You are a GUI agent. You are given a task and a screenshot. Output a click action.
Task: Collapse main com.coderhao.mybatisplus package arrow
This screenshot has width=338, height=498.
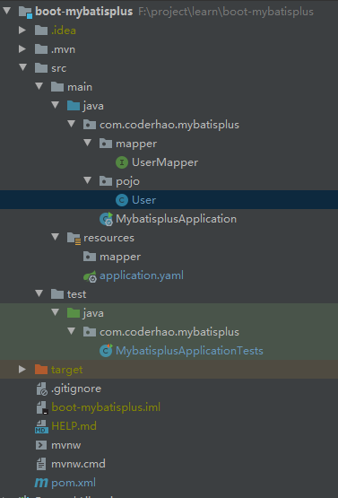pos(72,124)
